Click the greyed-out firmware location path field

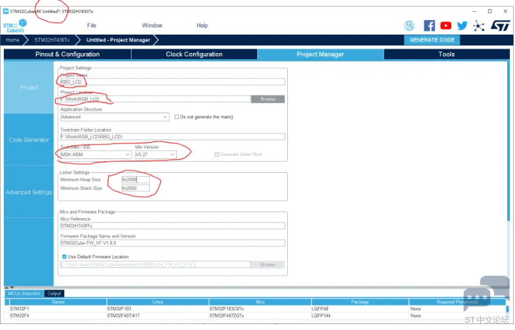[155, 265]
